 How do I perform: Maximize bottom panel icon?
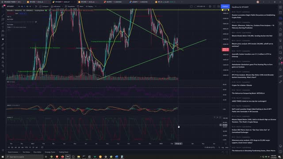[227, 152]
